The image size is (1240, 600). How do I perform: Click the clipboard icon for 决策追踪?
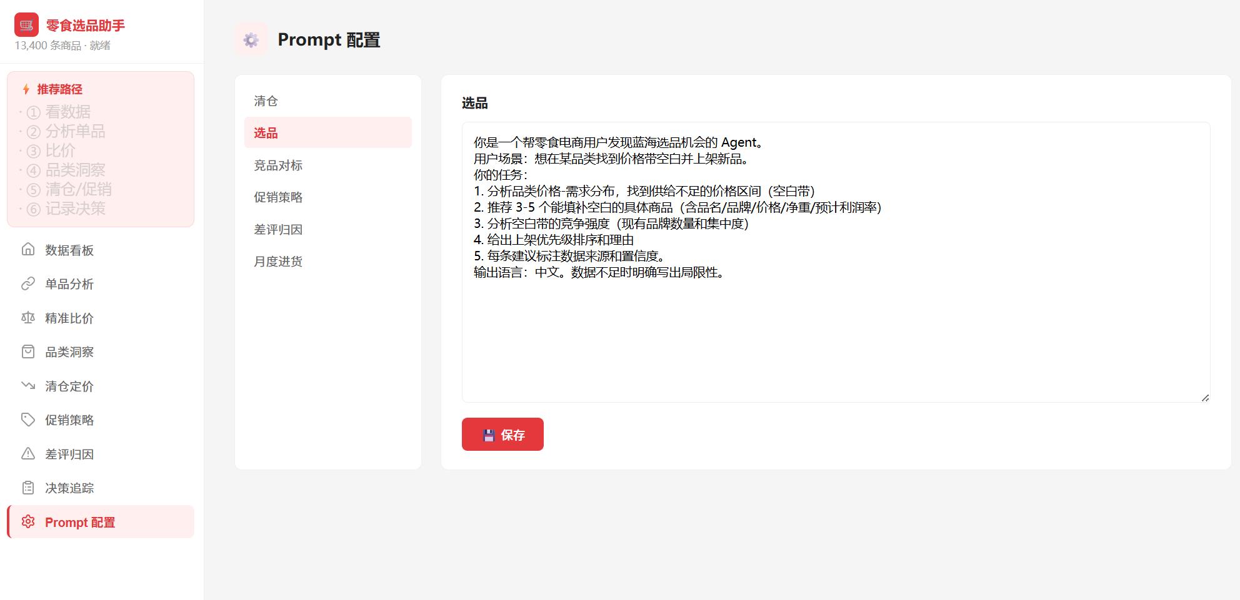pyautogui.click(x=28, y=488)
